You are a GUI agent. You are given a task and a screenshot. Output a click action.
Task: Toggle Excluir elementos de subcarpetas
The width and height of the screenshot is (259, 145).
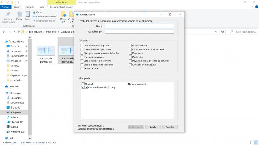tap(131, 49)
